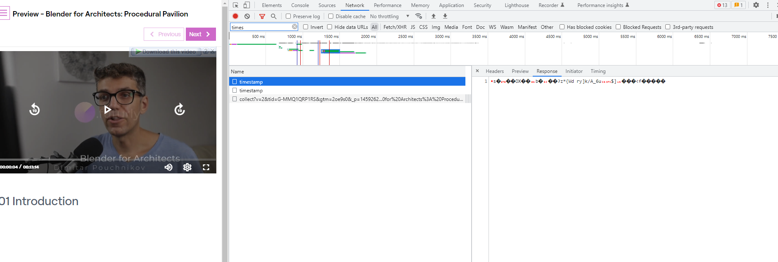
Task: Open the network search magnifier
Action: click(x=273, y=16)
